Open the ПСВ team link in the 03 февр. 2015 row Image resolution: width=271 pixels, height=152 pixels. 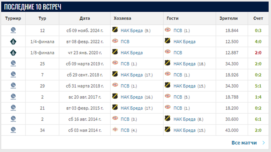pyautogui.click(x=178, y=108)
